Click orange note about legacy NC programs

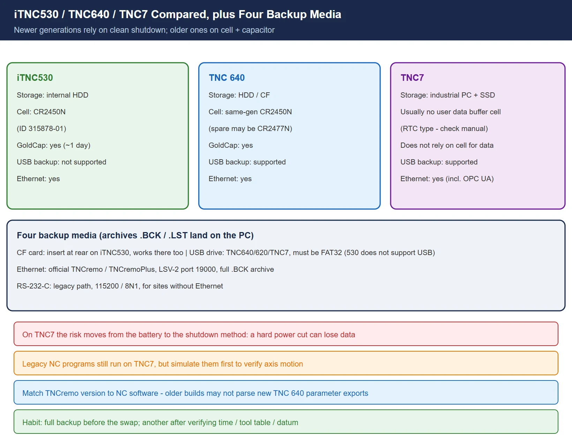286,363
